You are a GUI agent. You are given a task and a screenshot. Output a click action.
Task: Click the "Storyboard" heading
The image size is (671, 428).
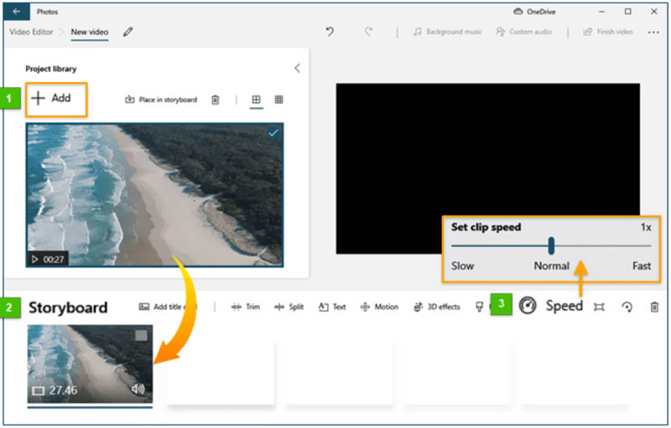click(x=68, y=307)
